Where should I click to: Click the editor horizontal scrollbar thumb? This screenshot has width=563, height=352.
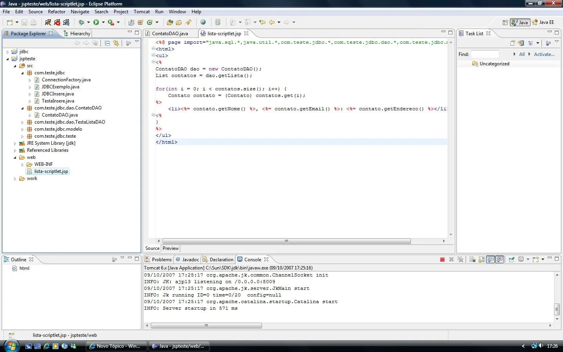click(286, 241)
